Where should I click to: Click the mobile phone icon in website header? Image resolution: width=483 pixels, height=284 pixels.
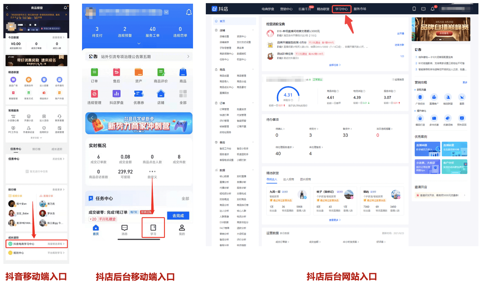[x=414, y=9]
